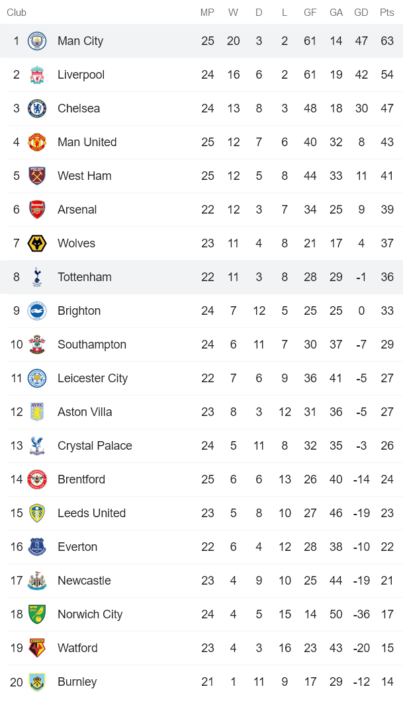
Task: Select the Crystal Palace team name
Action: [95, 446]
